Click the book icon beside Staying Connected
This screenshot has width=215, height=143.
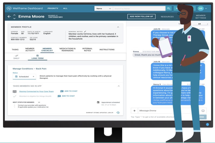(15, 91)
